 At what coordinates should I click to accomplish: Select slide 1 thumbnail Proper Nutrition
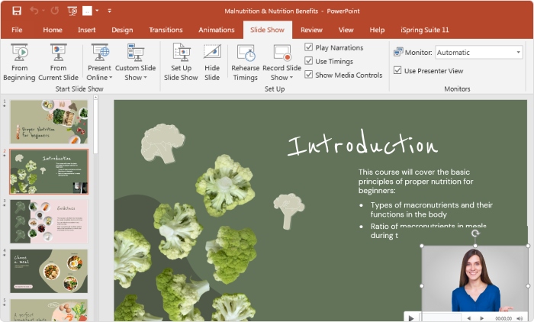(x=49, y=121)
